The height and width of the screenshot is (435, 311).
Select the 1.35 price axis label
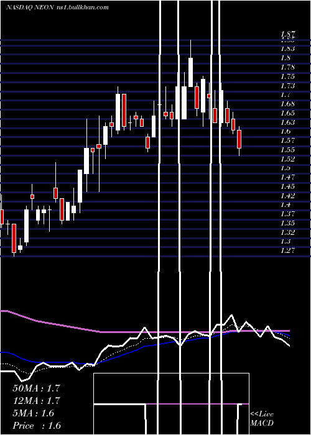point(287,223)
